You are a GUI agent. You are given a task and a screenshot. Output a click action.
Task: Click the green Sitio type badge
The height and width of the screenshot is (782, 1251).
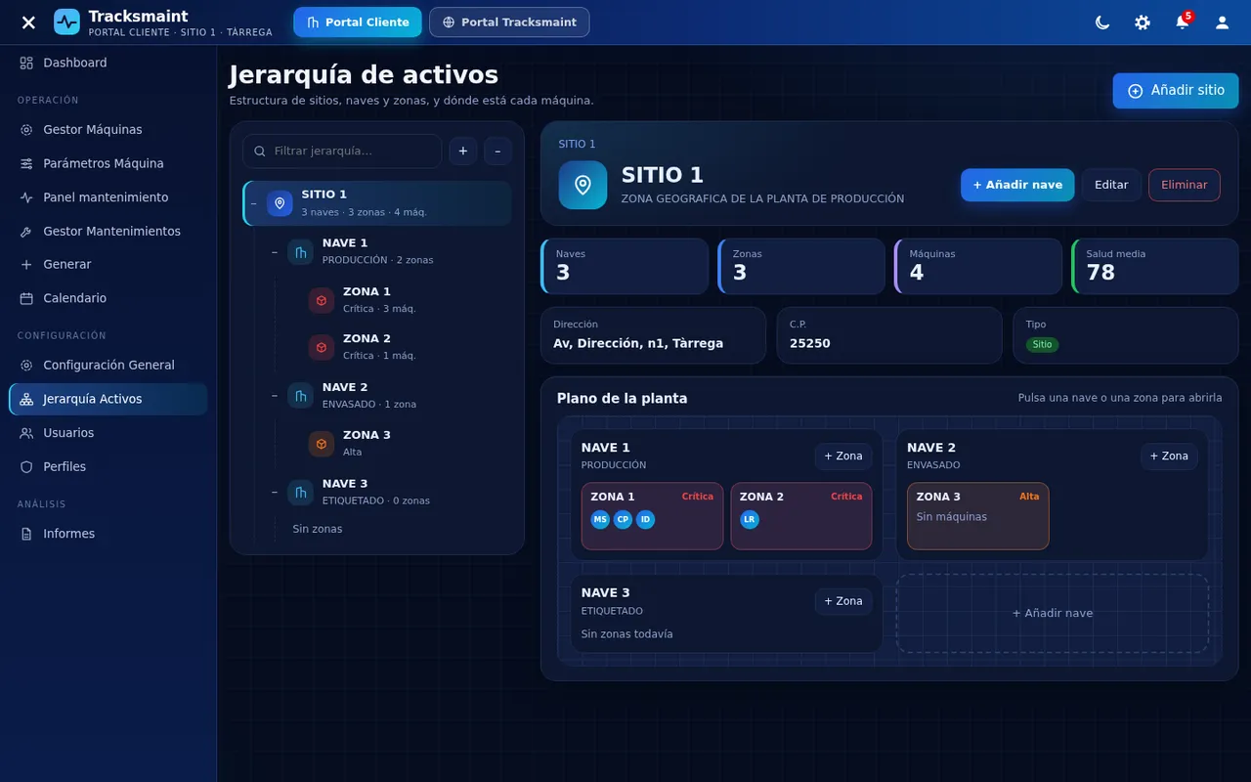(x=1042, y=345)
